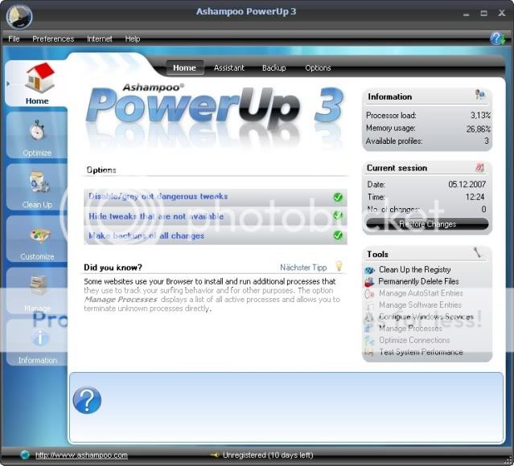
Task: Select Clean Up the Registry tool
Action: 414,270
